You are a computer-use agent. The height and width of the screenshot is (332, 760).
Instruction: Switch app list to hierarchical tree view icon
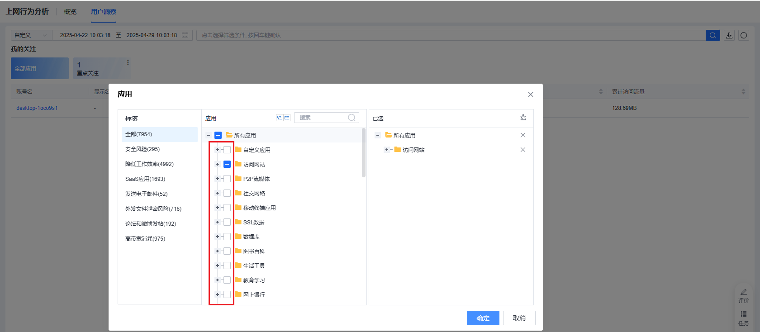pyautogui.click(x=280, y=118)
